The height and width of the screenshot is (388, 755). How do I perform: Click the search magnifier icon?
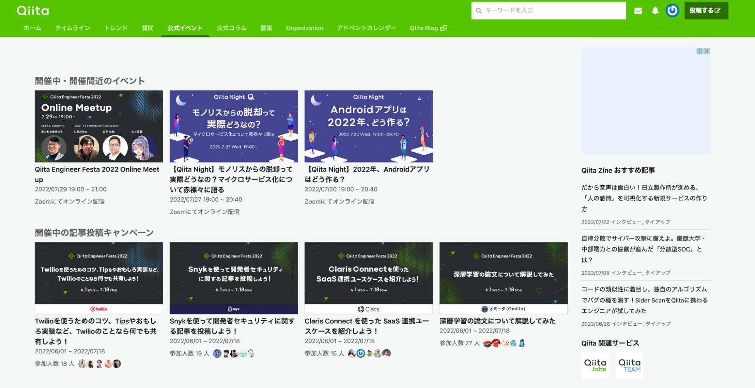coord(479,11)
